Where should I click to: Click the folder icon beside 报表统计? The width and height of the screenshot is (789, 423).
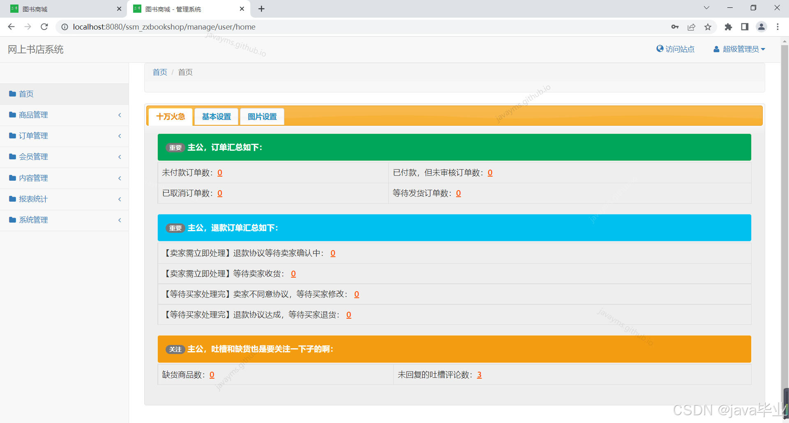point(12,199)
